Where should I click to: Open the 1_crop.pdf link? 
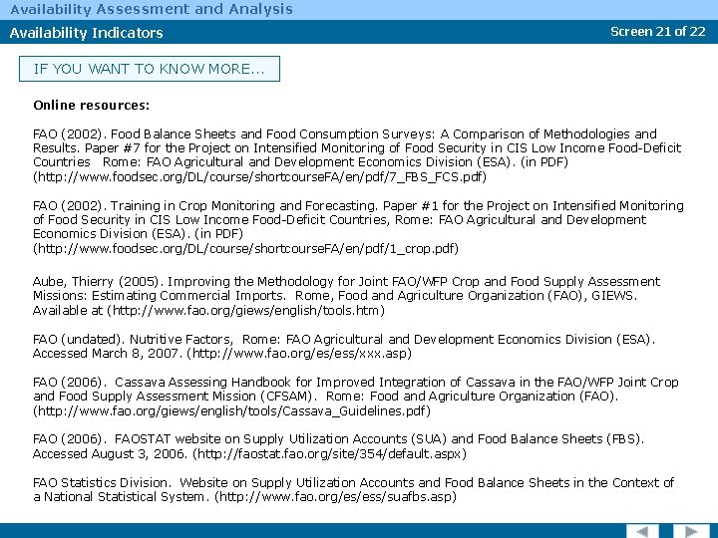click(245, 248)
